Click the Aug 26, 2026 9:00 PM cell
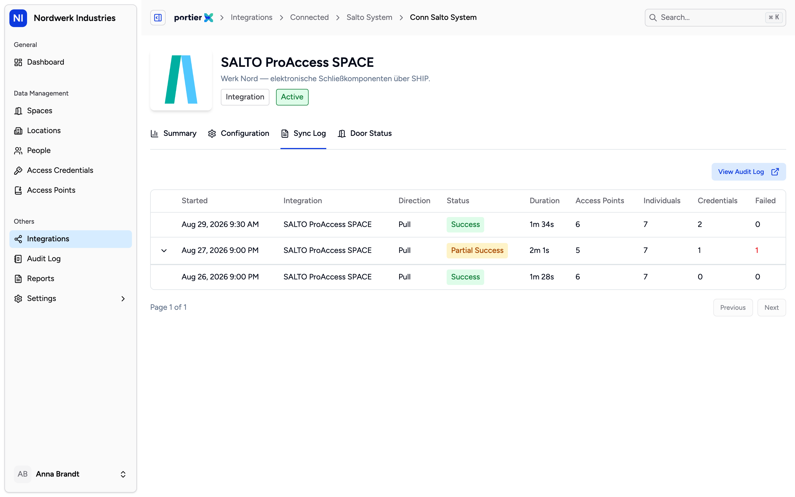 tap(220, 277)
